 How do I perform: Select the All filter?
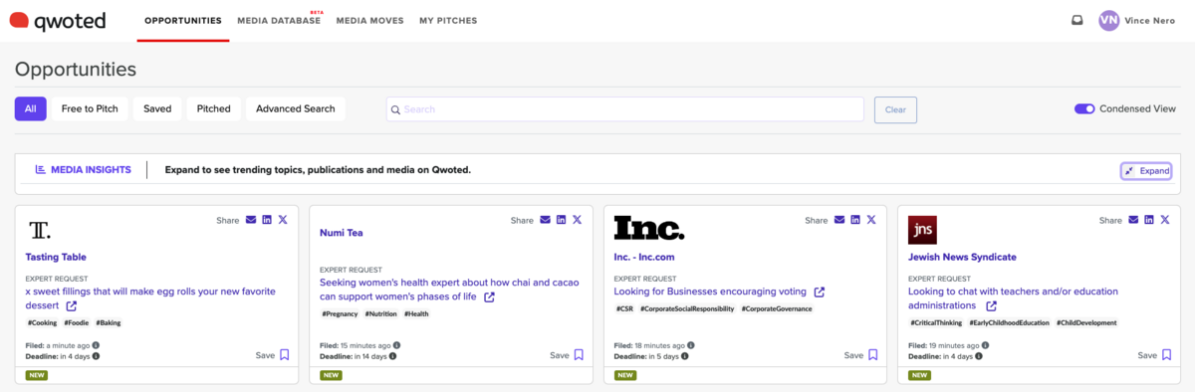point(31,109)
